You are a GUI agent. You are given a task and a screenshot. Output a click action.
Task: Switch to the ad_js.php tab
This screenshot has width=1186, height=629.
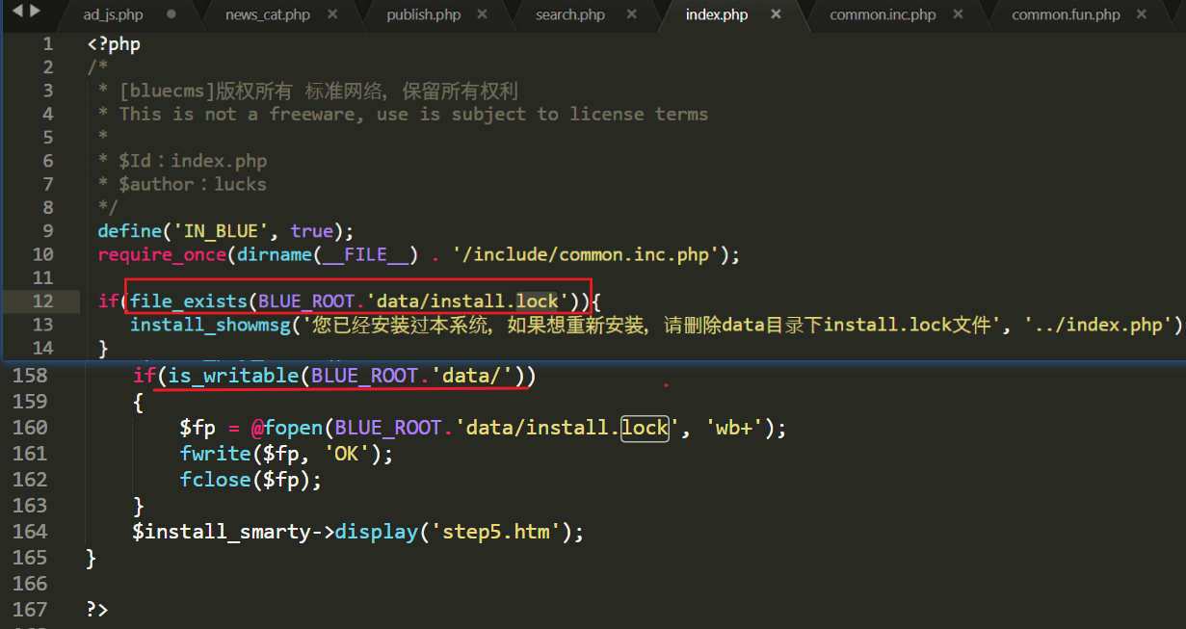pyautogui.click(x=113, y=14)
